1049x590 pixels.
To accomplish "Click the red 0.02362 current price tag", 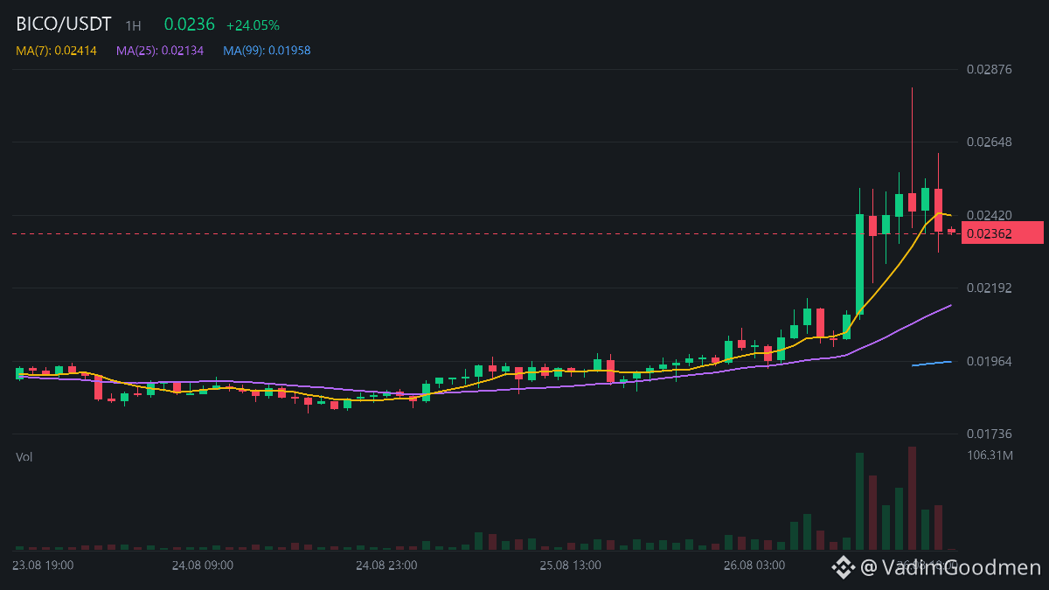I will pyautogui.click(x=1003, y=233).
